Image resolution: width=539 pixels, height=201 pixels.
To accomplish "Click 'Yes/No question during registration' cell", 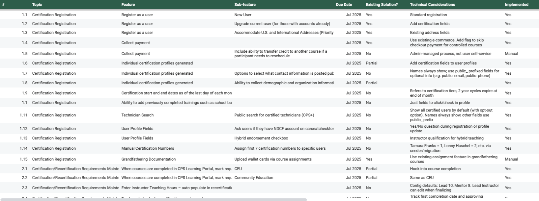I will pos(449,129).
